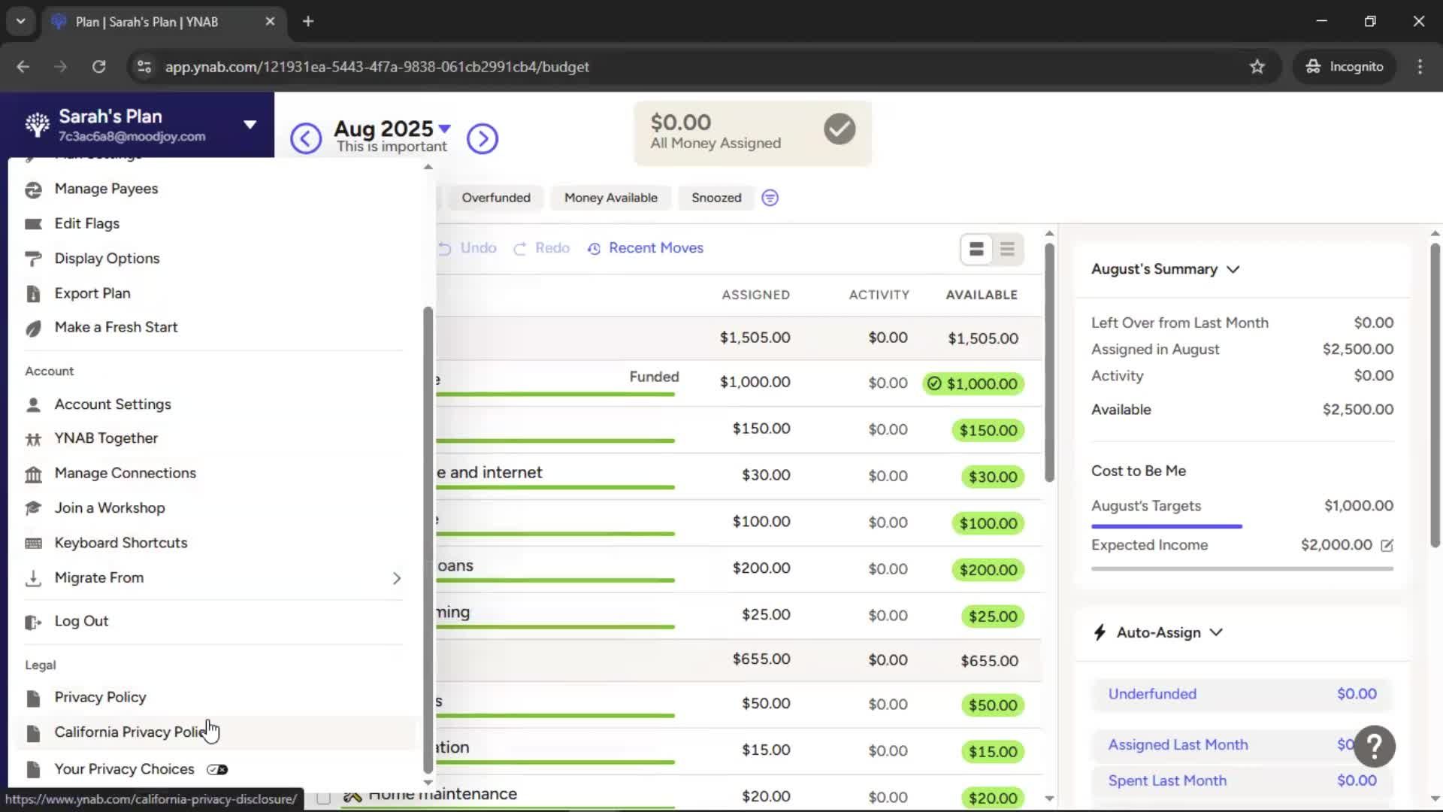Click the browser address bar URL
Screen dimensions: 1443x812
377,67
